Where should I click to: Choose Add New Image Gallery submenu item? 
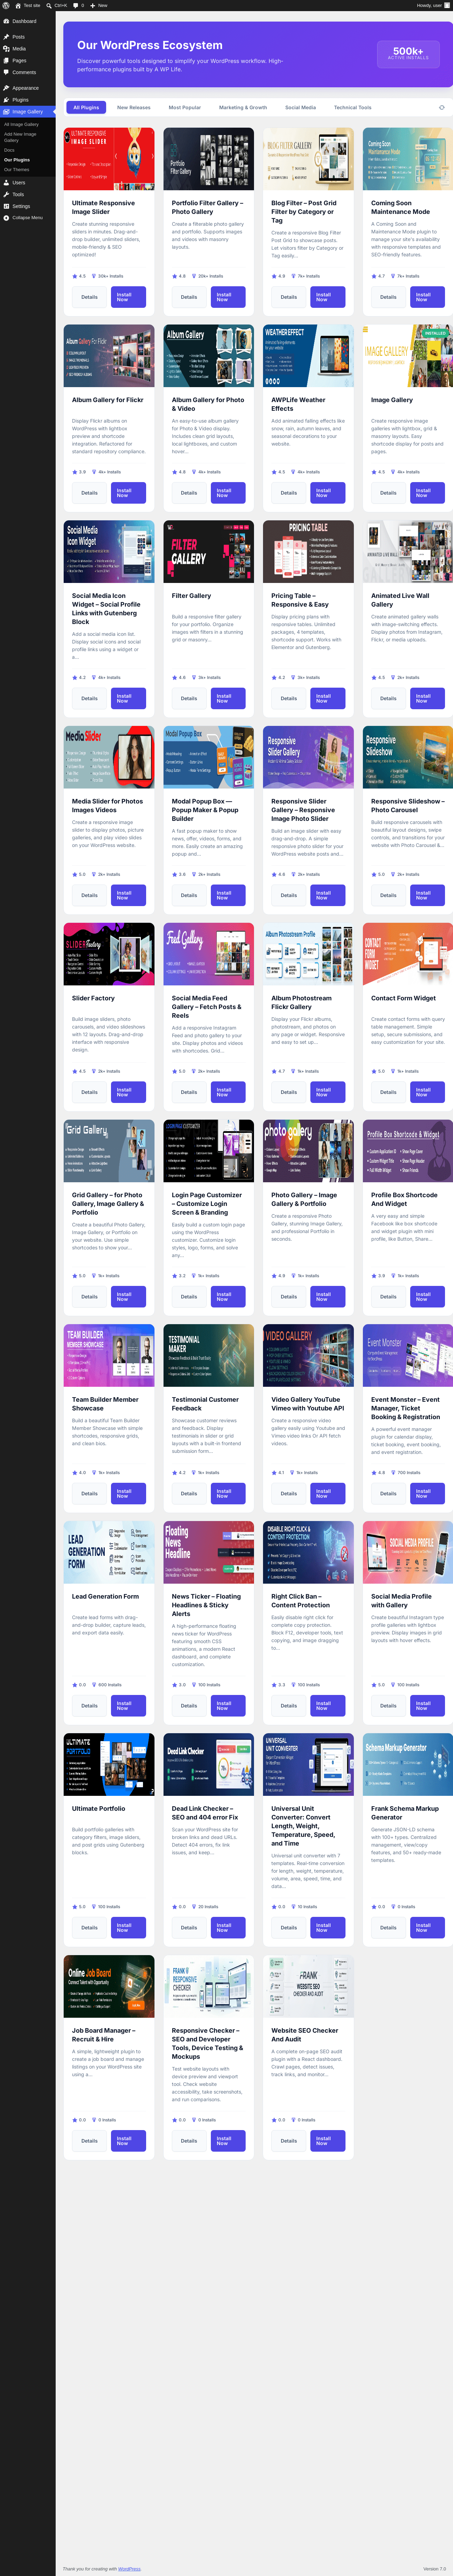pyautogui.click(x=20, y=137)
